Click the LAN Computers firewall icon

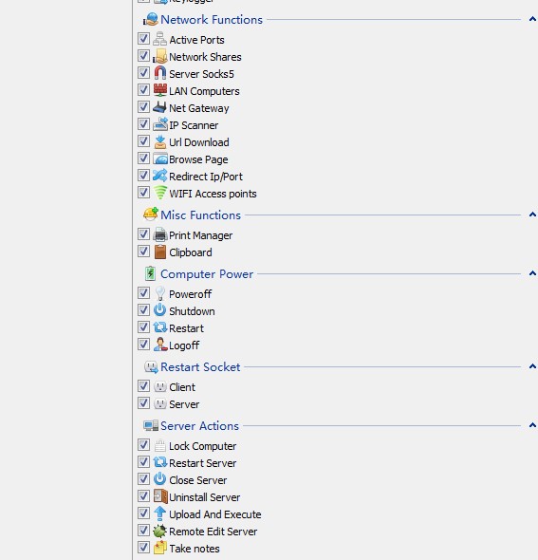159,90
